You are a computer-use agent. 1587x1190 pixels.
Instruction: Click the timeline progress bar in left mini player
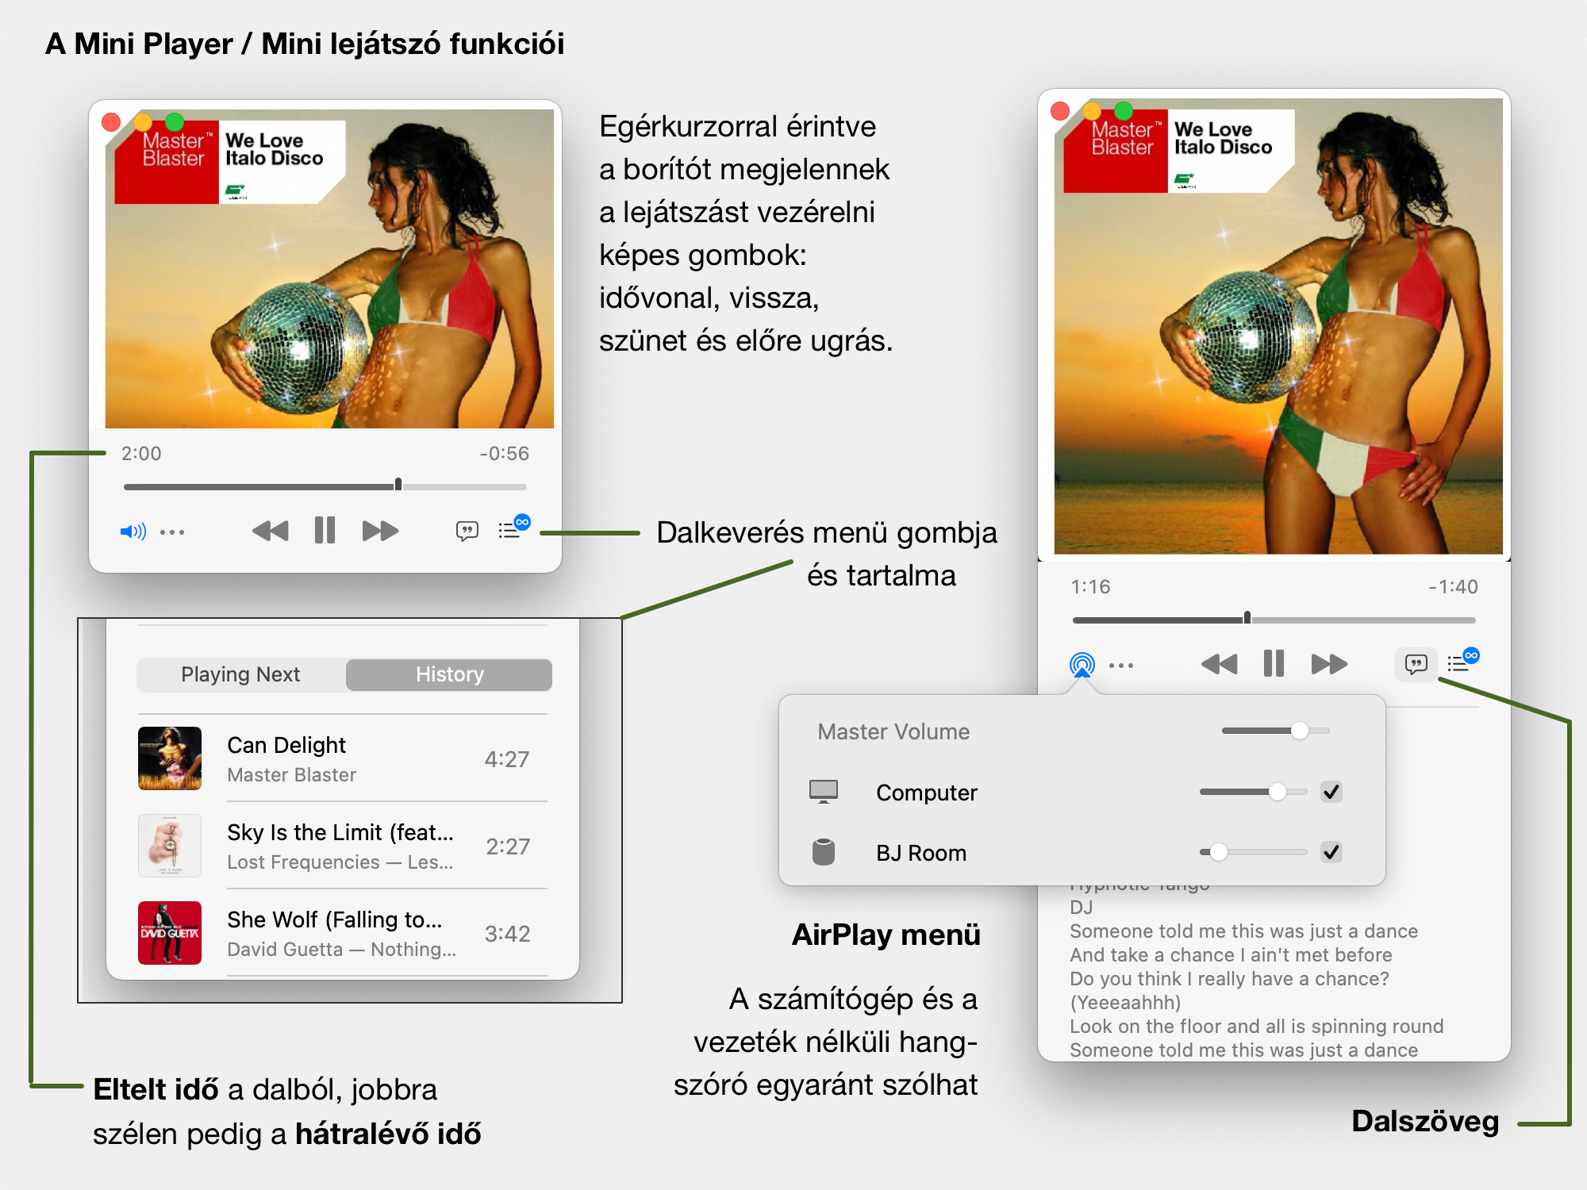tap(325, 486)
